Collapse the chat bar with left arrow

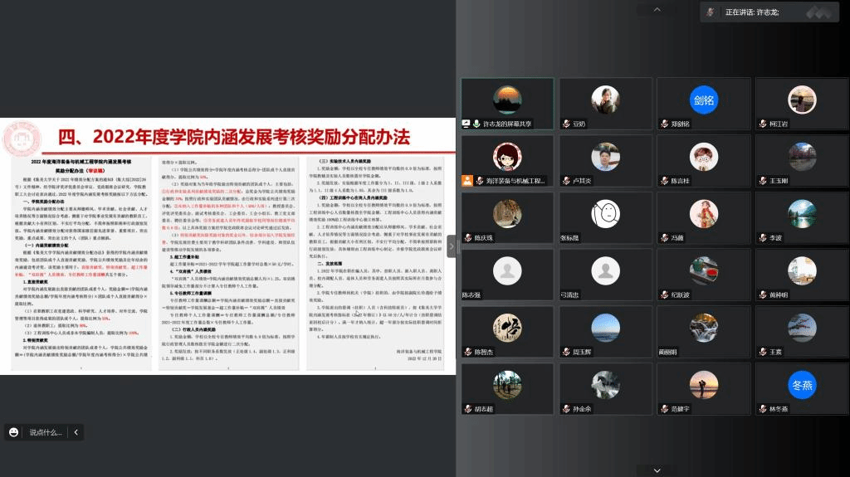tap(76, 432)
